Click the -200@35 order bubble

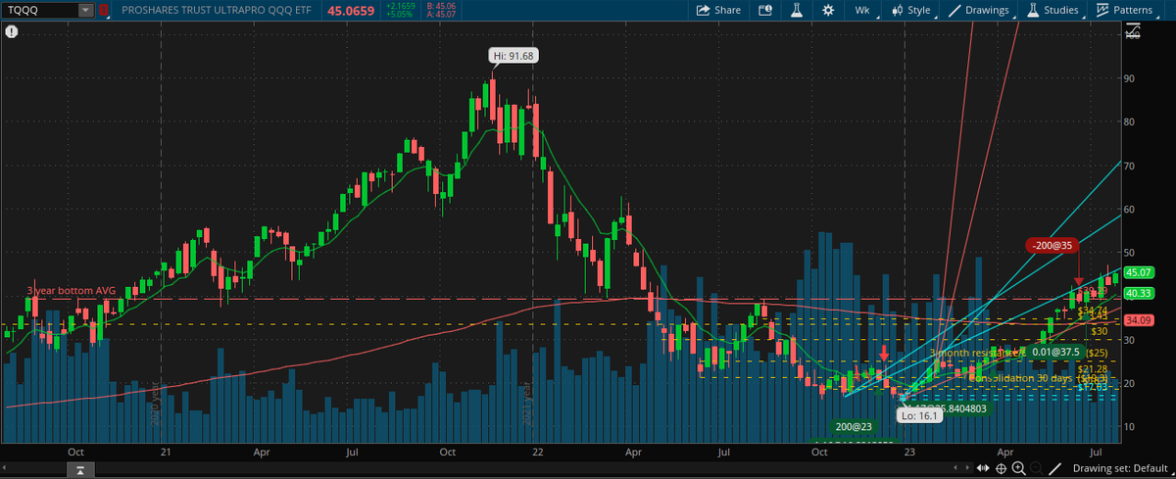coord(1053,245)
